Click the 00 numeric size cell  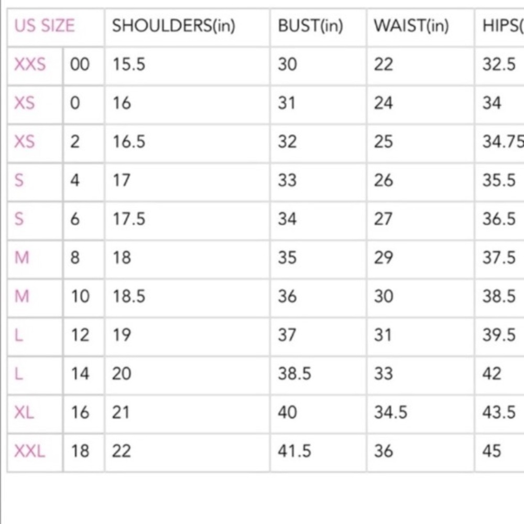pos(80,64)
